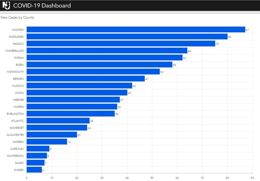Screen dimensions: 260x181
Task: Click the CUMBERLAND axis label
Action: (14, 51)
